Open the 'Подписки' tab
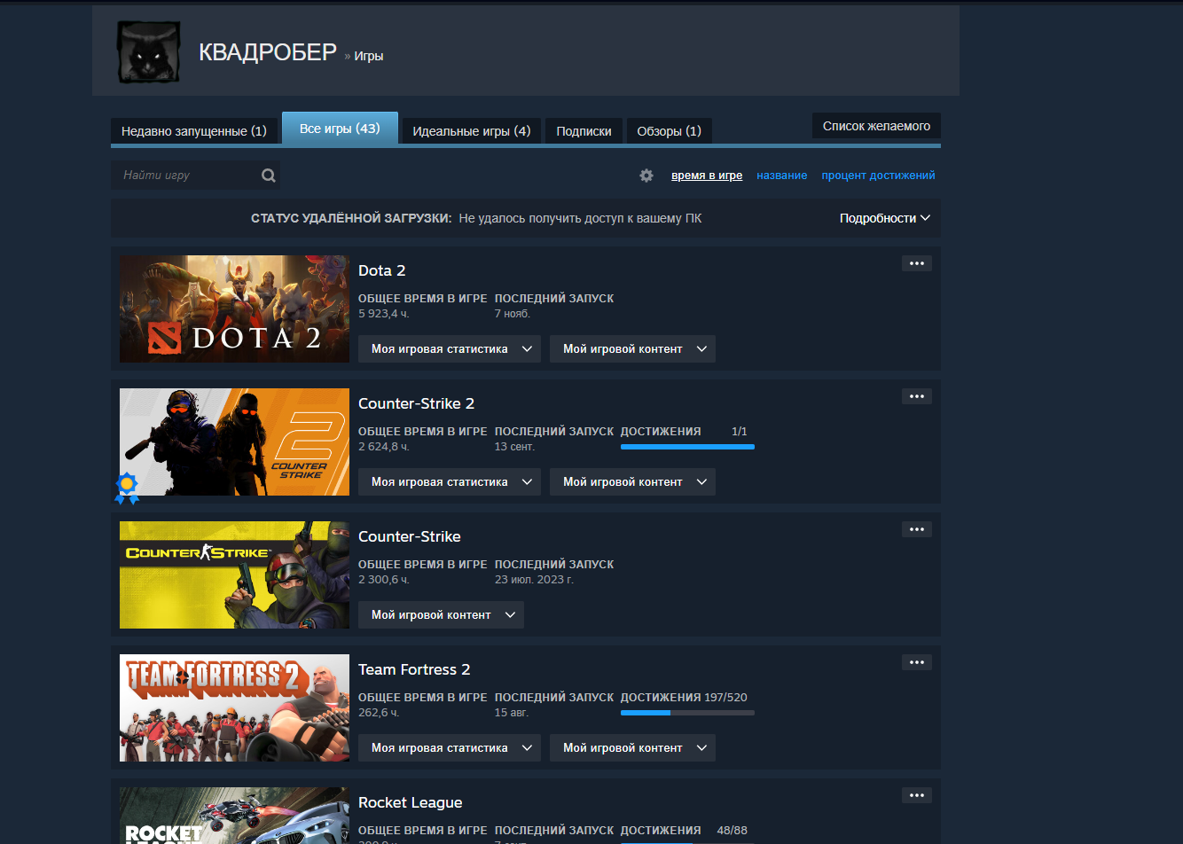 584,131
